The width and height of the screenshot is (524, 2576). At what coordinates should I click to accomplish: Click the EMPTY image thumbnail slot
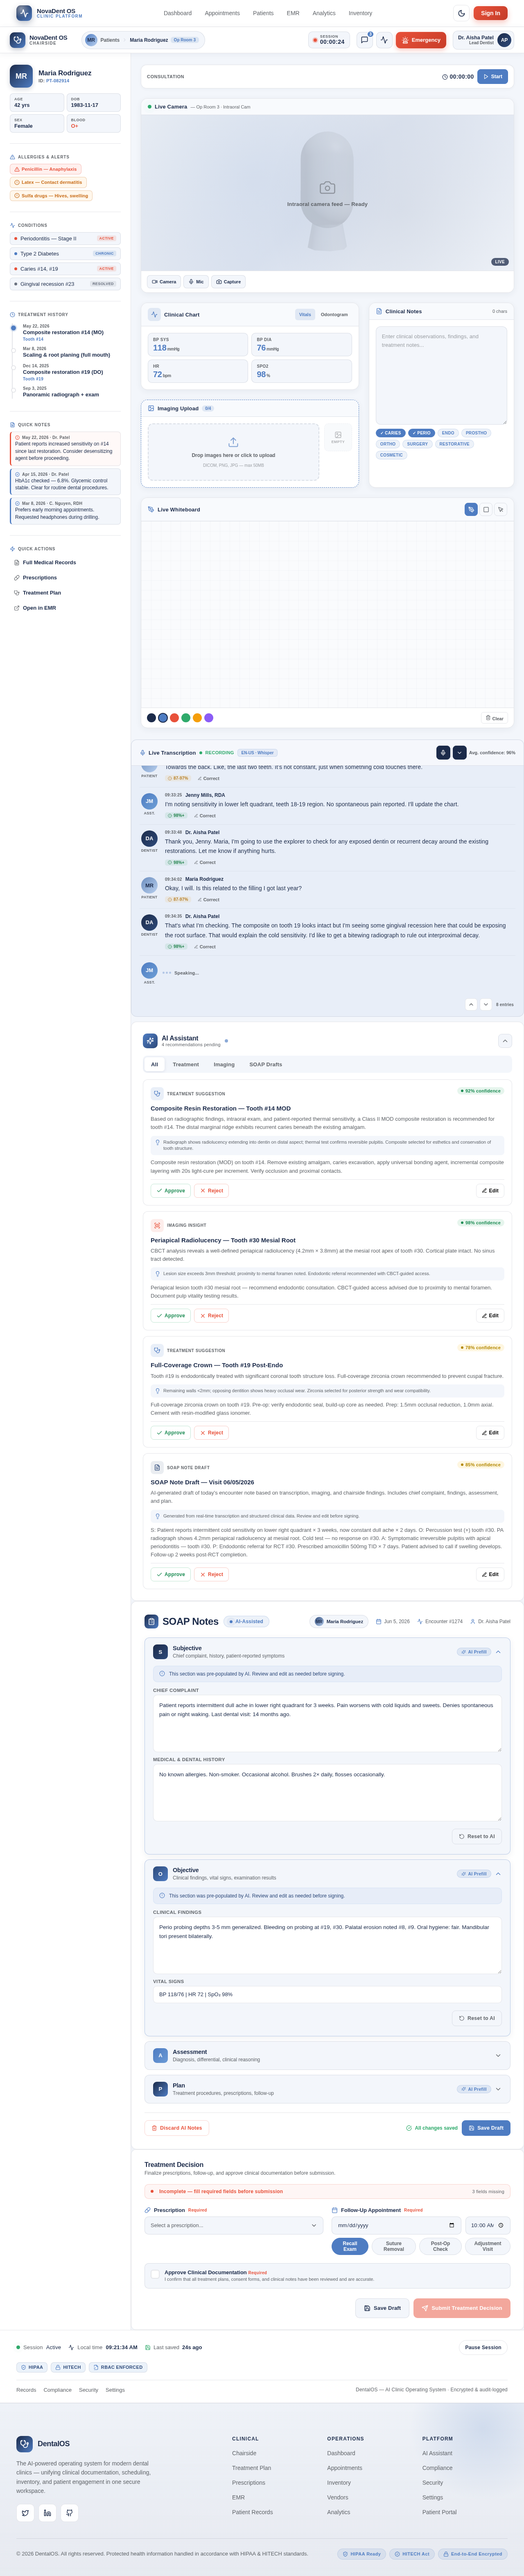click(x=338, y=437)
